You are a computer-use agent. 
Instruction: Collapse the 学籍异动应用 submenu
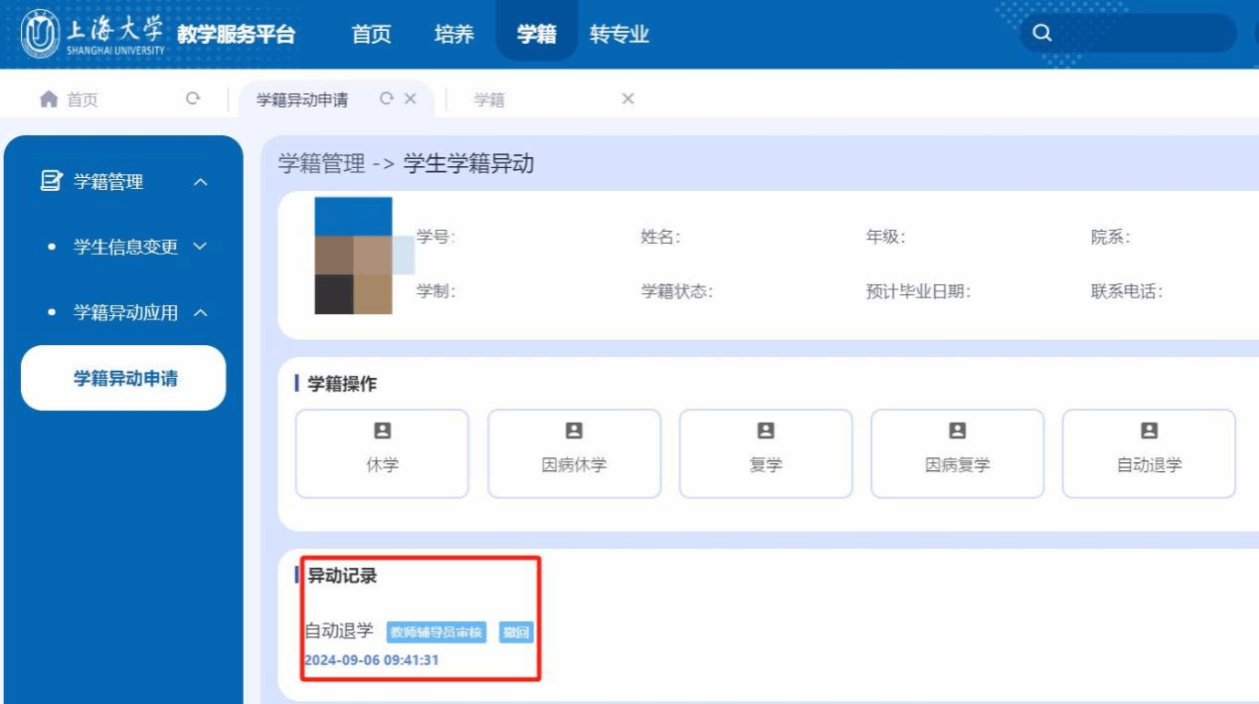pos(200,313)
